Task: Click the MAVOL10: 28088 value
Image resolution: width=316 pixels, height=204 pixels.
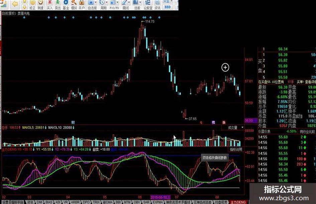Action: 61,127
